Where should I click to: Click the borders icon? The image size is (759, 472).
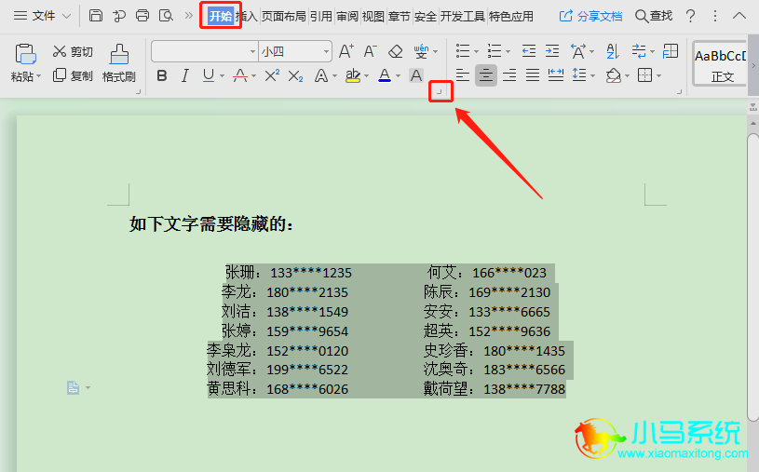point(644,75)
